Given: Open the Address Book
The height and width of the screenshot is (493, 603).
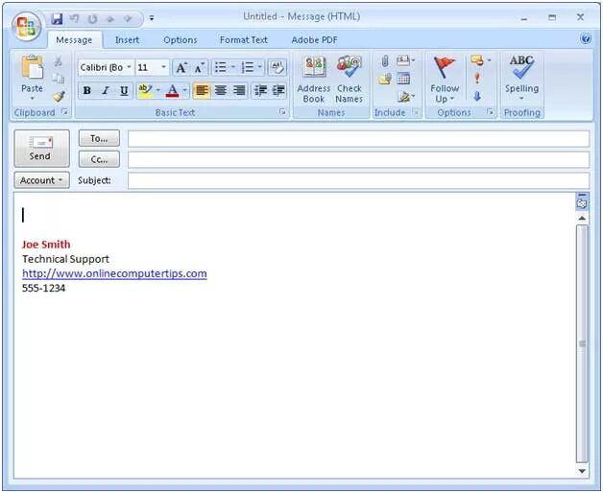Looking at the screenshot, I should [x=314, y=80].
